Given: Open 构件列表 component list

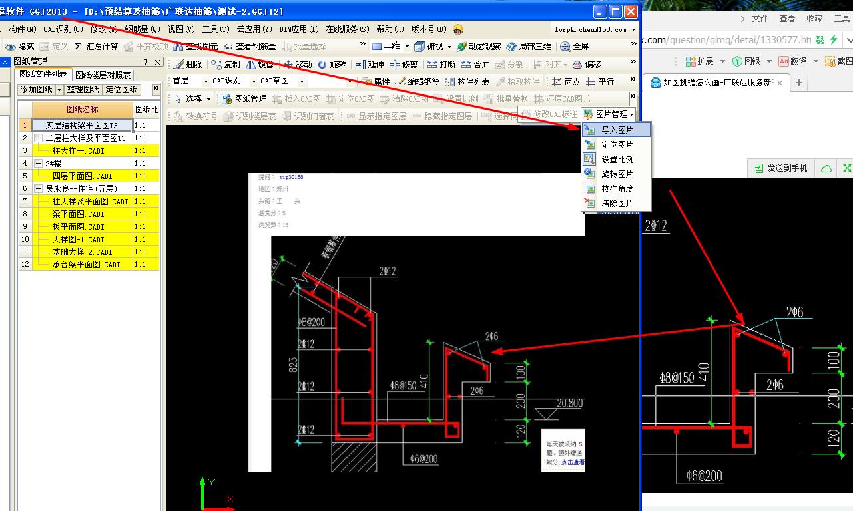Looking at the screenshot, I should (x=467, y=82).
